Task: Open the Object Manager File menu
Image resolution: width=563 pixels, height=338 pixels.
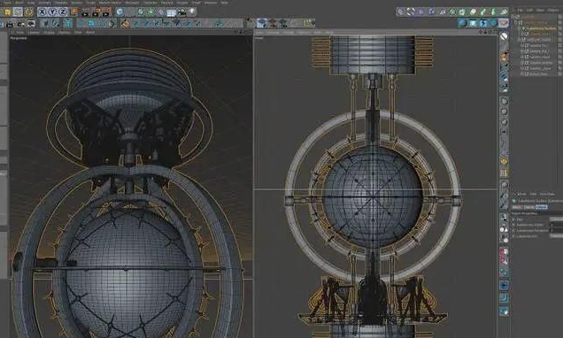Action: click(520, 11)
